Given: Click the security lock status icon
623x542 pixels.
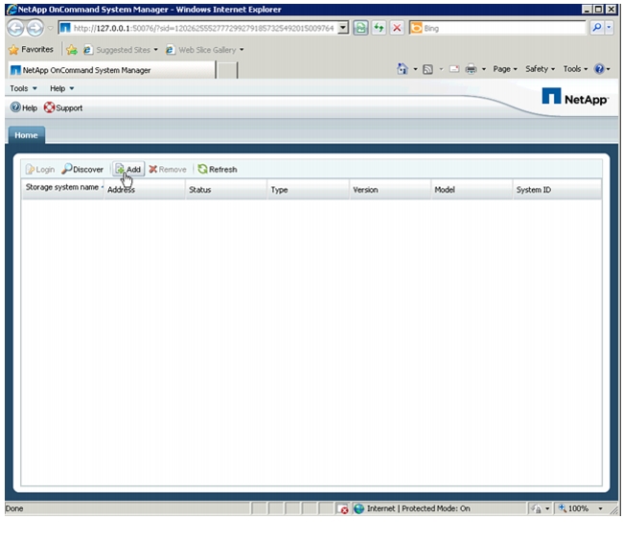Looking at the screenshot, I should [536, 508].
